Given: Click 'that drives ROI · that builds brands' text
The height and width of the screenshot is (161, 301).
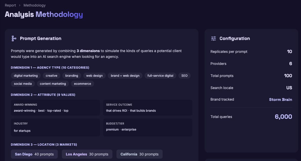Looking at the screenshot, I should [131, 111].
